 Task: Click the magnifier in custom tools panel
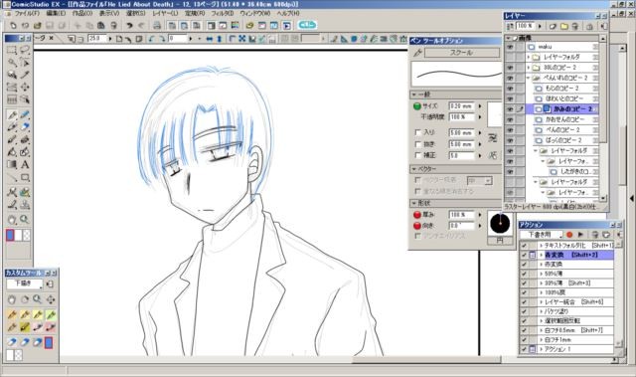(x=38, y=299)
